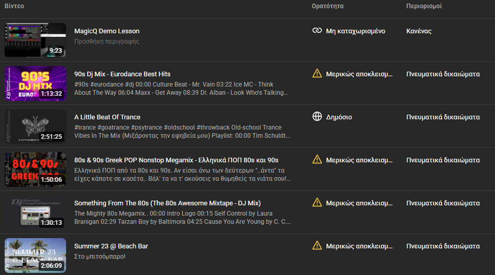Open the 'Μη καταχωρισμένο' visibility dropdown

pyautogui.click(x=356, y=31)
